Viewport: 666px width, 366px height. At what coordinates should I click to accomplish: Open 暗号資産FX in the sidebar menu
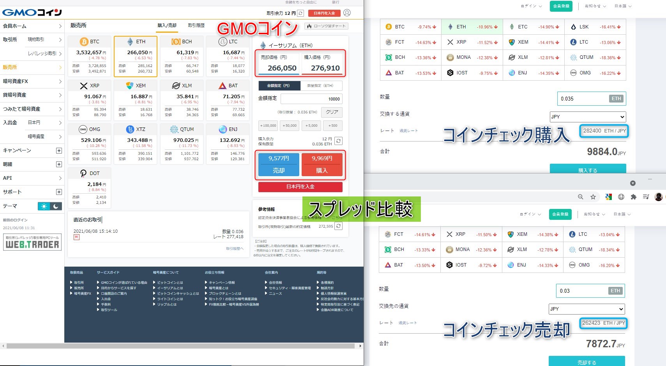pyautogui.click(x=31, y=81)
